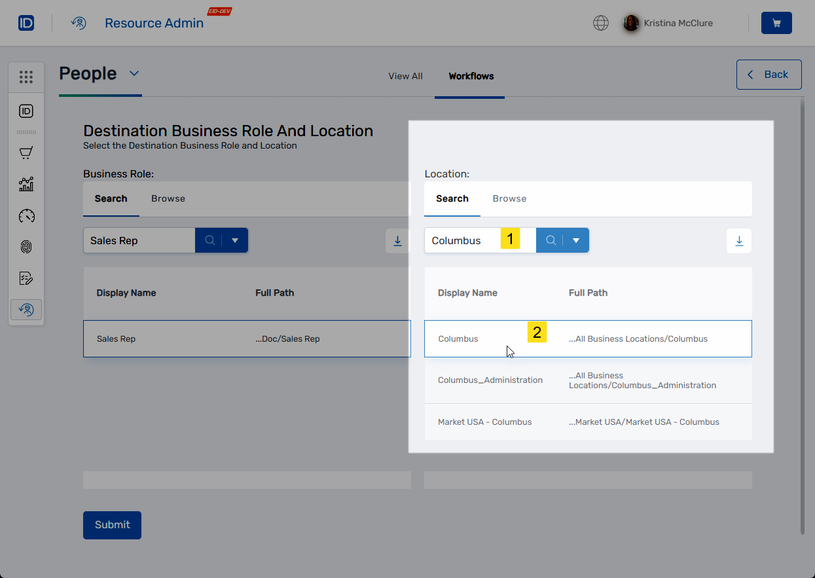This screenshot has width=815, height=578.
Task: Expand the People heading dropdown
Action: pyautogui.click(x=134, y=73)
